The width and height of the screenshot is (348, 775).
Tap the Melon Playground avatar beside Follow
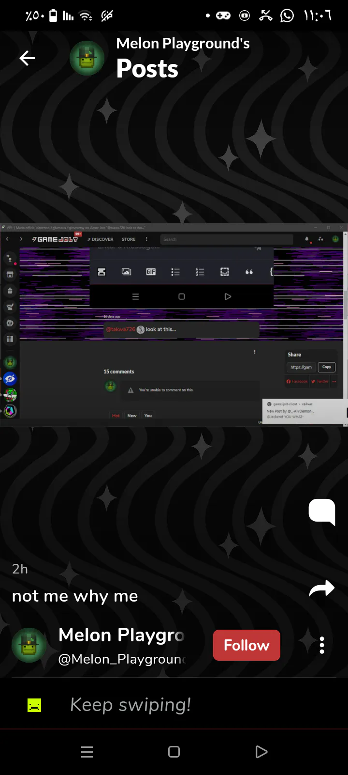coord(29,645)
